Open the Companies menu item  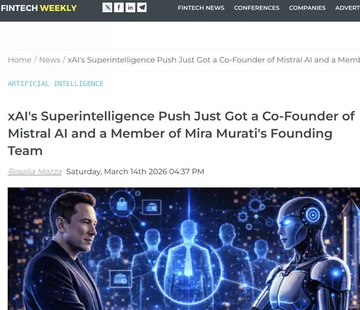tap(307, 8)
